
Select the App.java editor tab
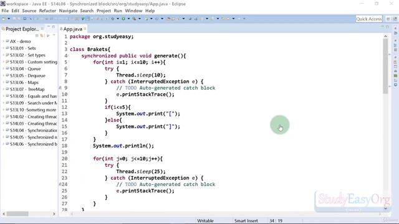(72, 29)
